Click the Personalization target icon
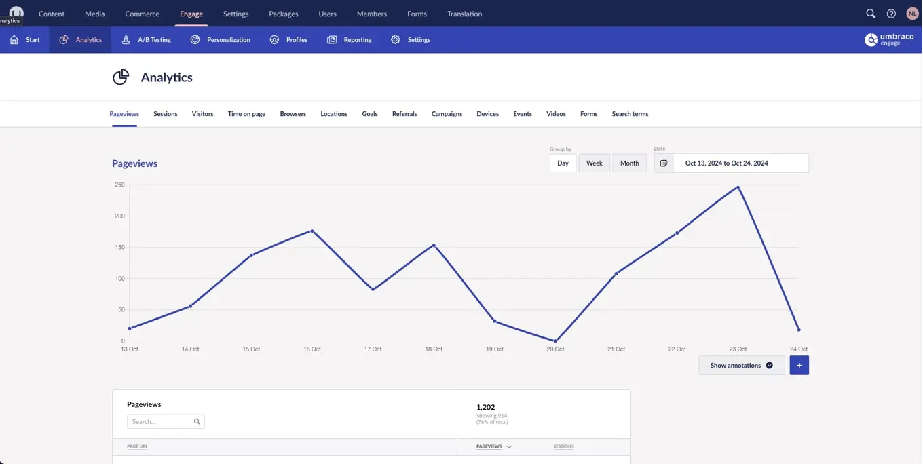The height and width of the screenshot is (464, 923). pyautogui.click(x=195, y=40)
